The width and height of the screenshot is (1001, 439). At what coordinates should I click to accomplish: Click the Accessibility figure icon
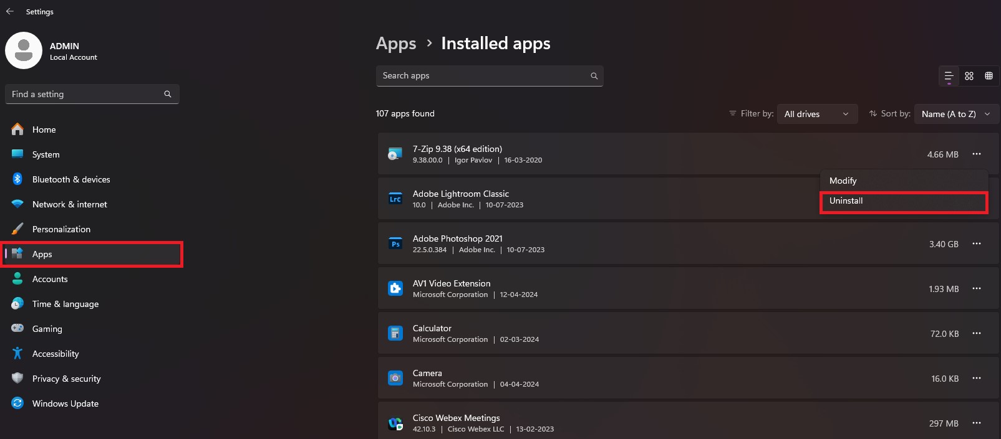click(x=17, y=353)
